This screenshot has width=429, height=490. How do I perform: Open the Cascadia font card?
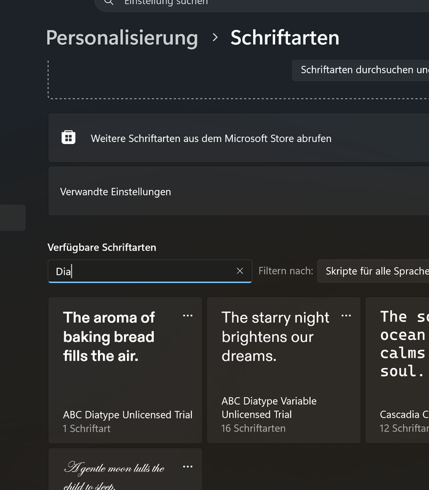coord(397,370)
